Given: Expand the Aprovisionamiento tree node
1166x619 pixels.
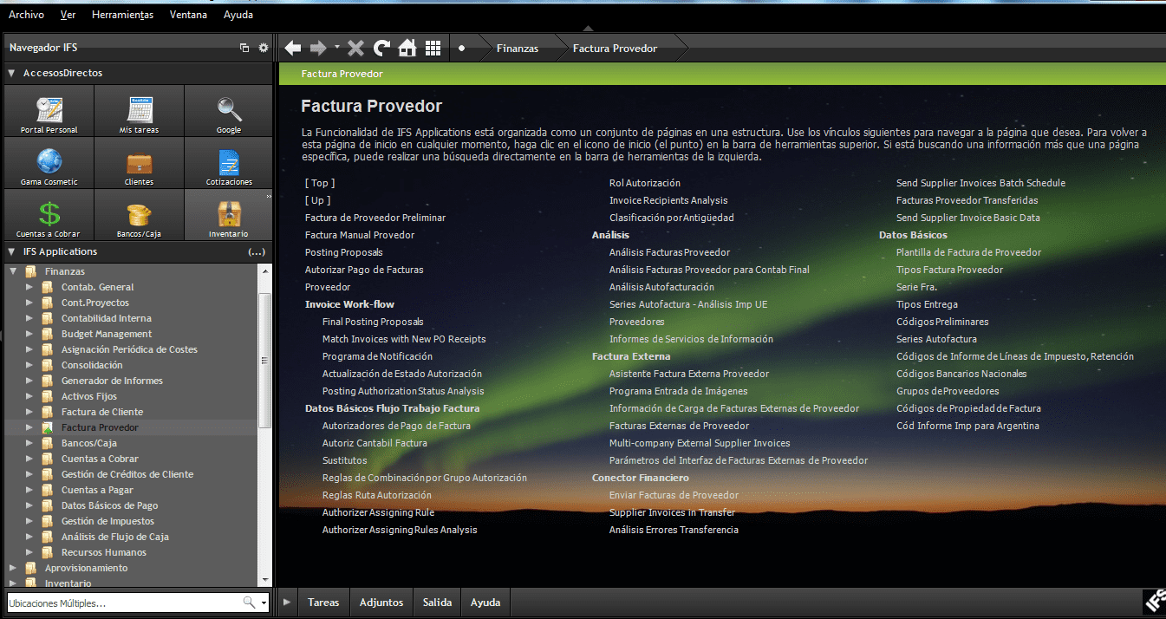Looking at the screenshot, I should (x=13, y=568).
